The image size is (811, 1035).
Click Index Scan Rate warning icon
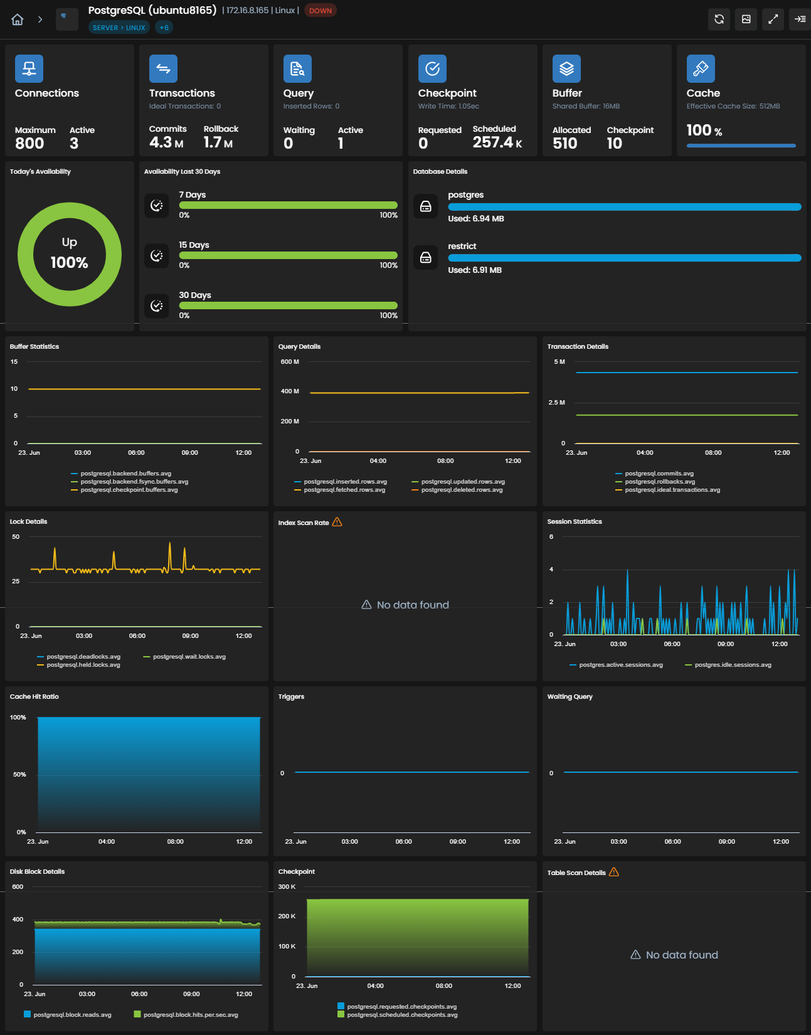[337, 522]
